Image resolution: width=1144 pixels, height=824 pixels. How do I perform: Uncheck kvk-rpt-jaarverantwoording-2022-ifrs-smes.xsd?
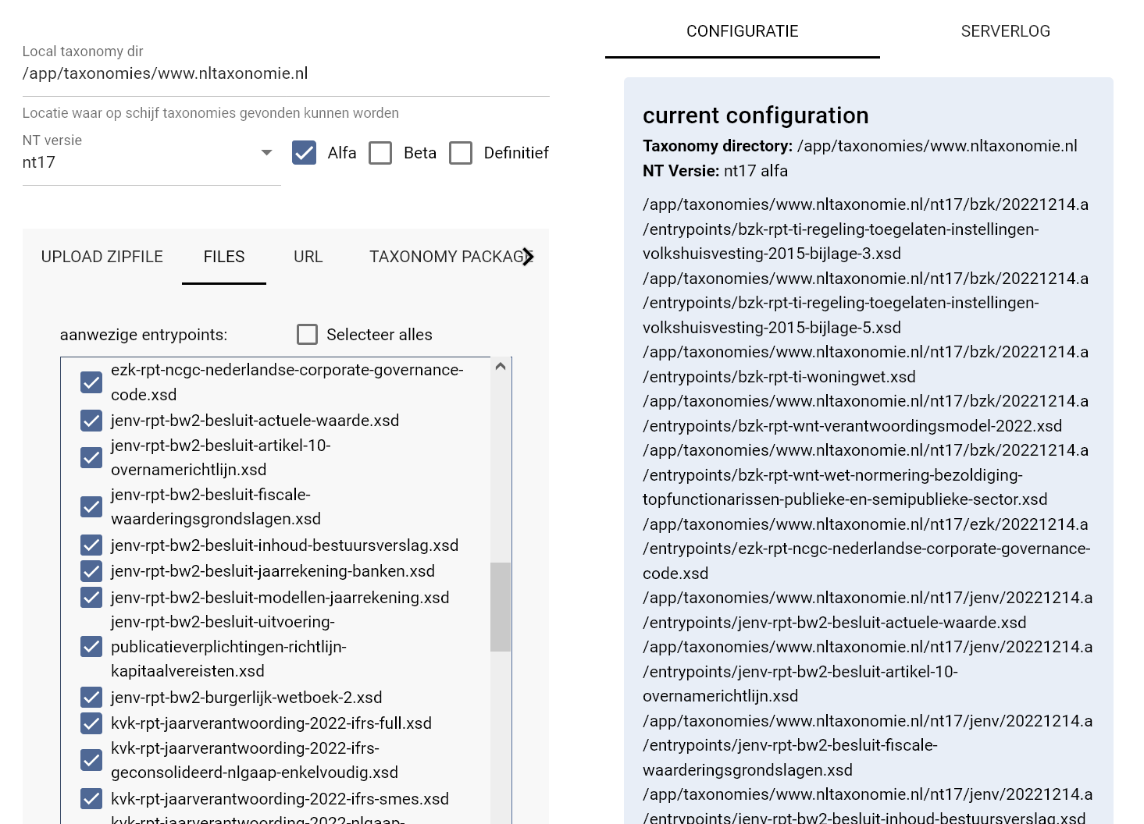[x=91, y=798]
